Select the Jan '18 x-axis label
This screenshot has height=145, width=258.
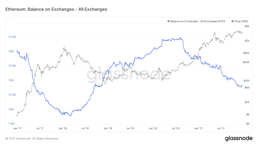click(x=62, y=128)
